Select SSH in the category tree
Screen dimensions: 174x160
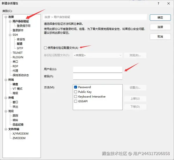point(15,35)
